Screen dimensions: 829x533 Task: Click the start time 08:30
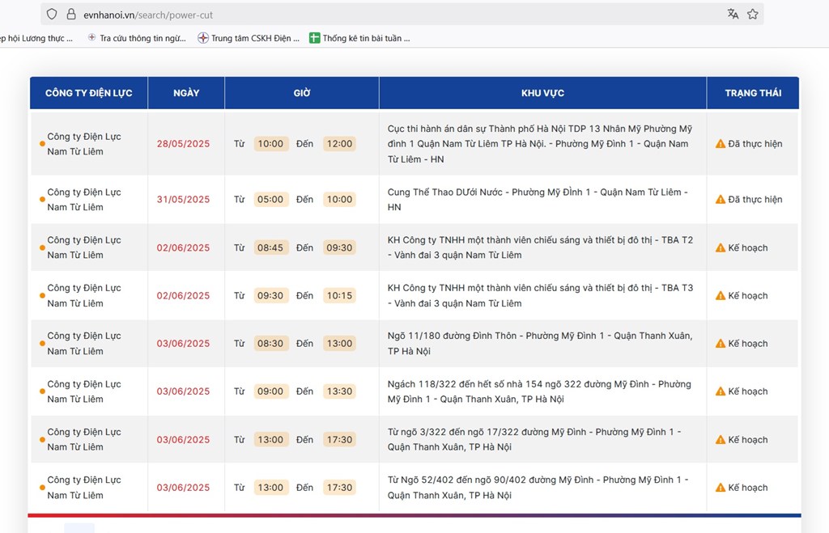click(270, 344)
